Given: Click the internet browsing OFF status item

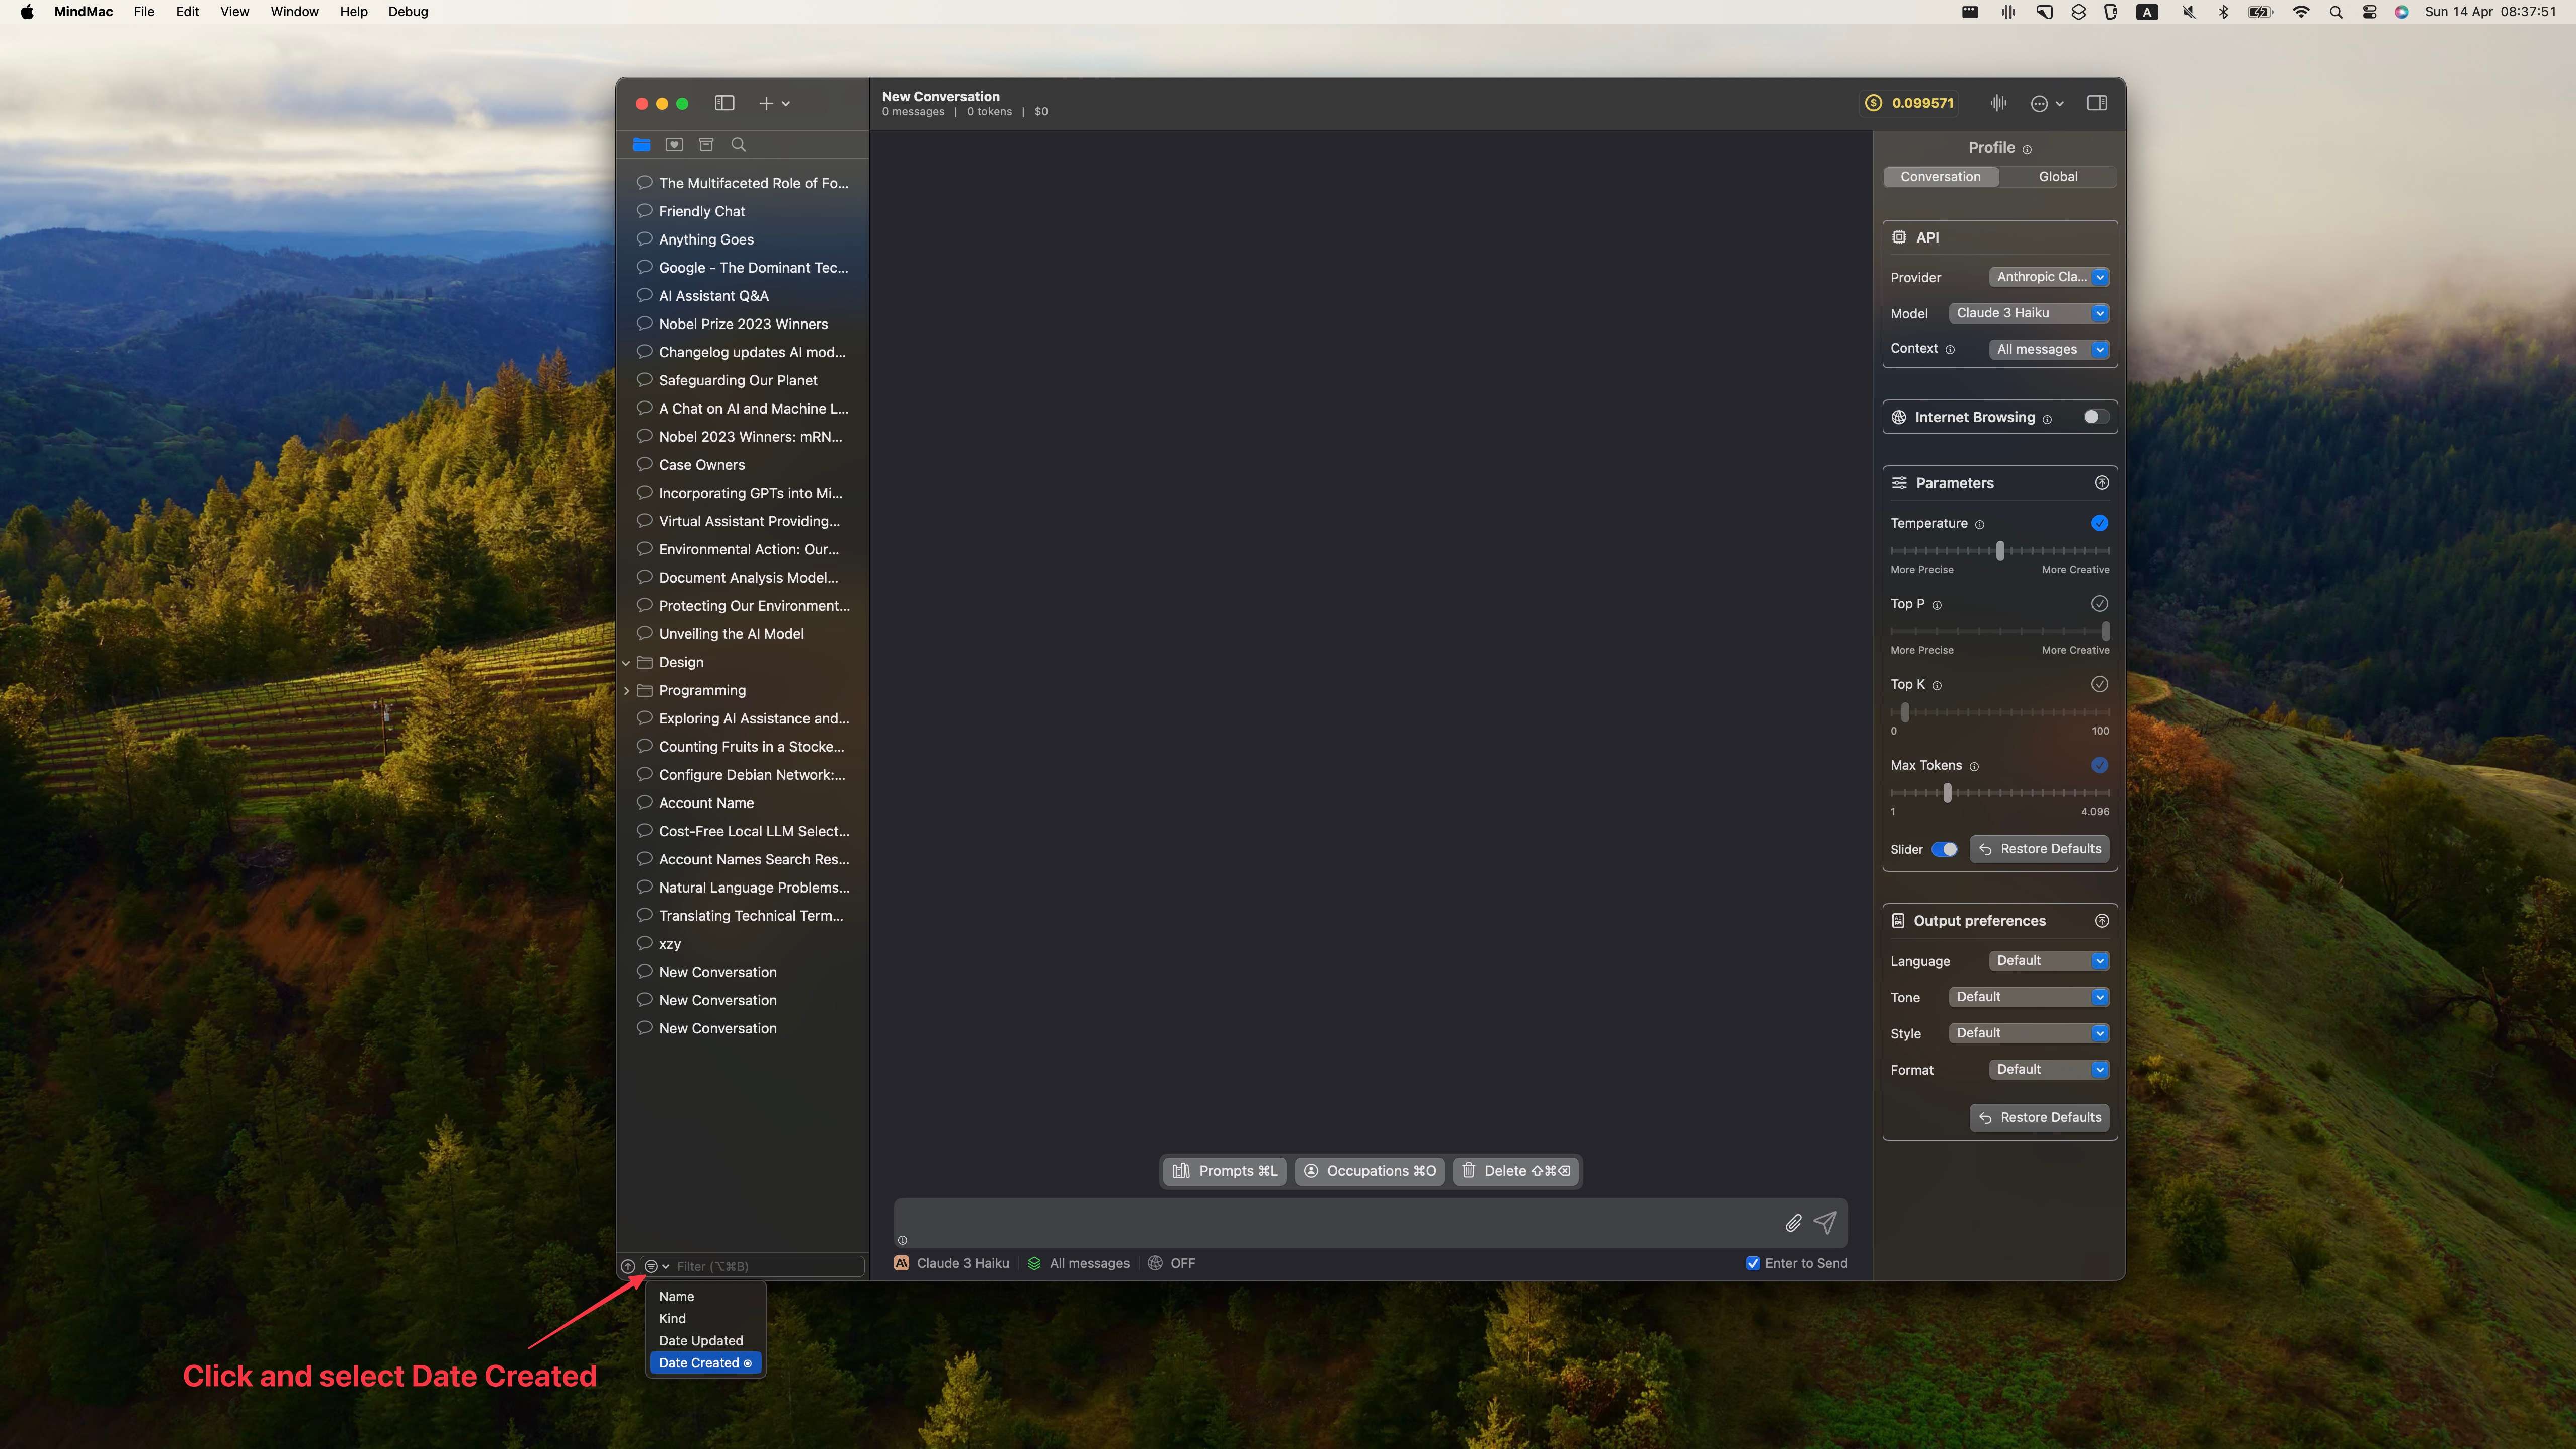Looking at the screenshot, I should 1171,1263.
